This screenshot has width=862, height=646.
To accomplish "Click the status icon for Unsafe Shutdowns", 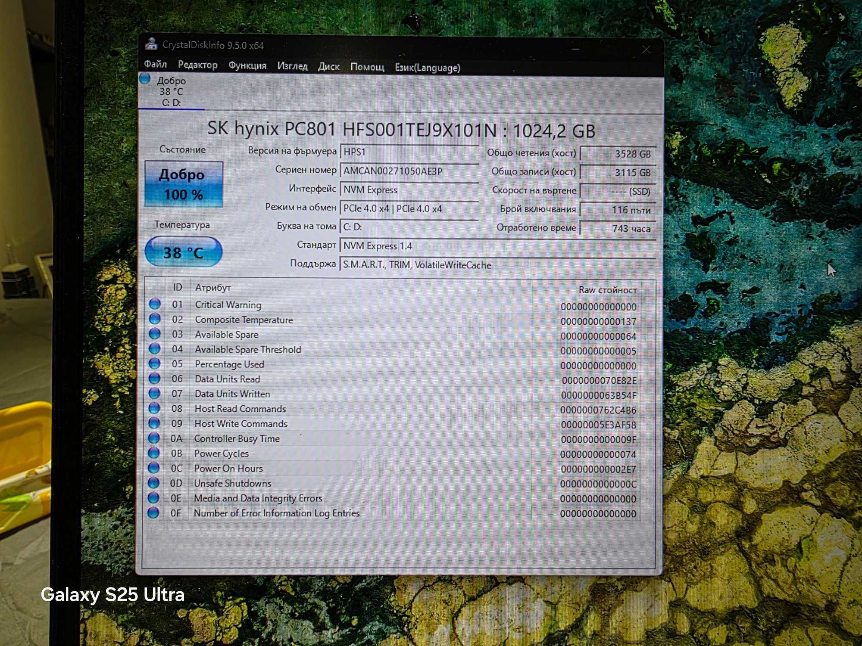I will click(153, 483).
